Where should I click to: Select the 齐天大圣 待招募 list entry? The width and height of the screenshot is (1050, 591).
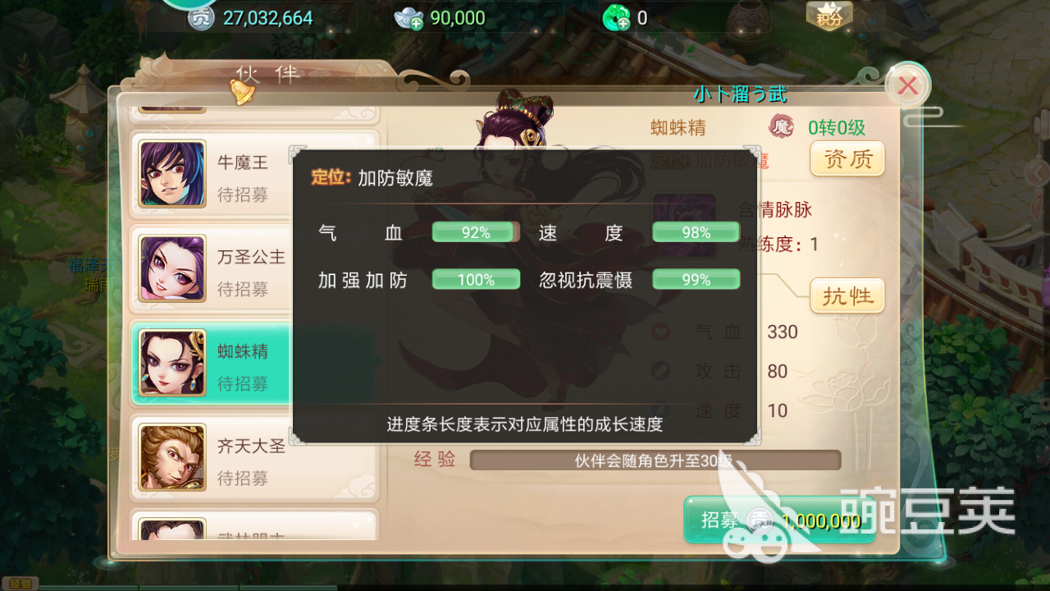click(254, 457)
